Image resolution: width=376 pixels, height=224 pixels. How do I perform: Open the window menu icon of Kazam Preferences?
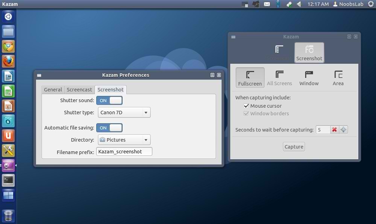click(x=39, y=75)
